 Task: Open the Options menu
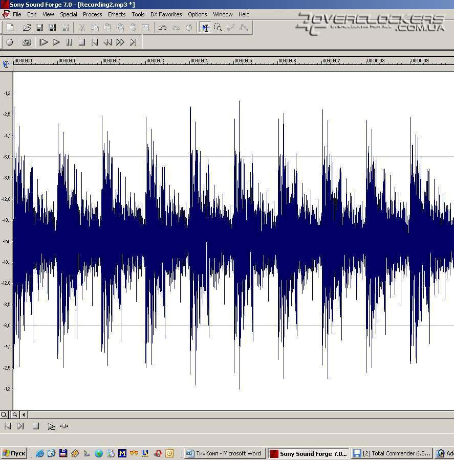(x=198, y=14)
